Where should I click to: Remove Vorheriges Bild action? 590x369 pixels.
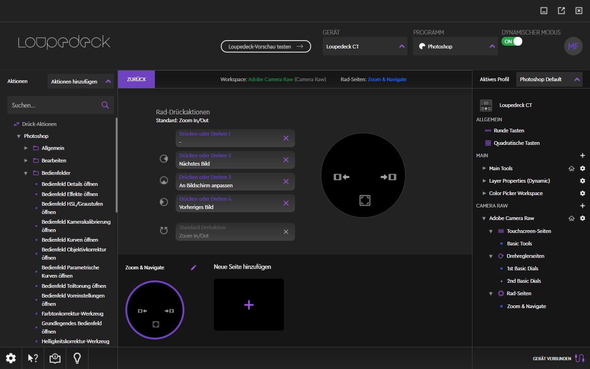click(x=286, y=203)
